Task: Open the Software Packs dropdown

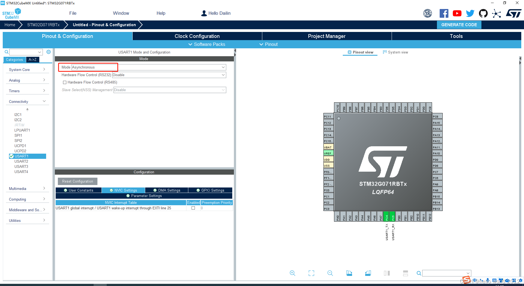Action: coord(207,44)
